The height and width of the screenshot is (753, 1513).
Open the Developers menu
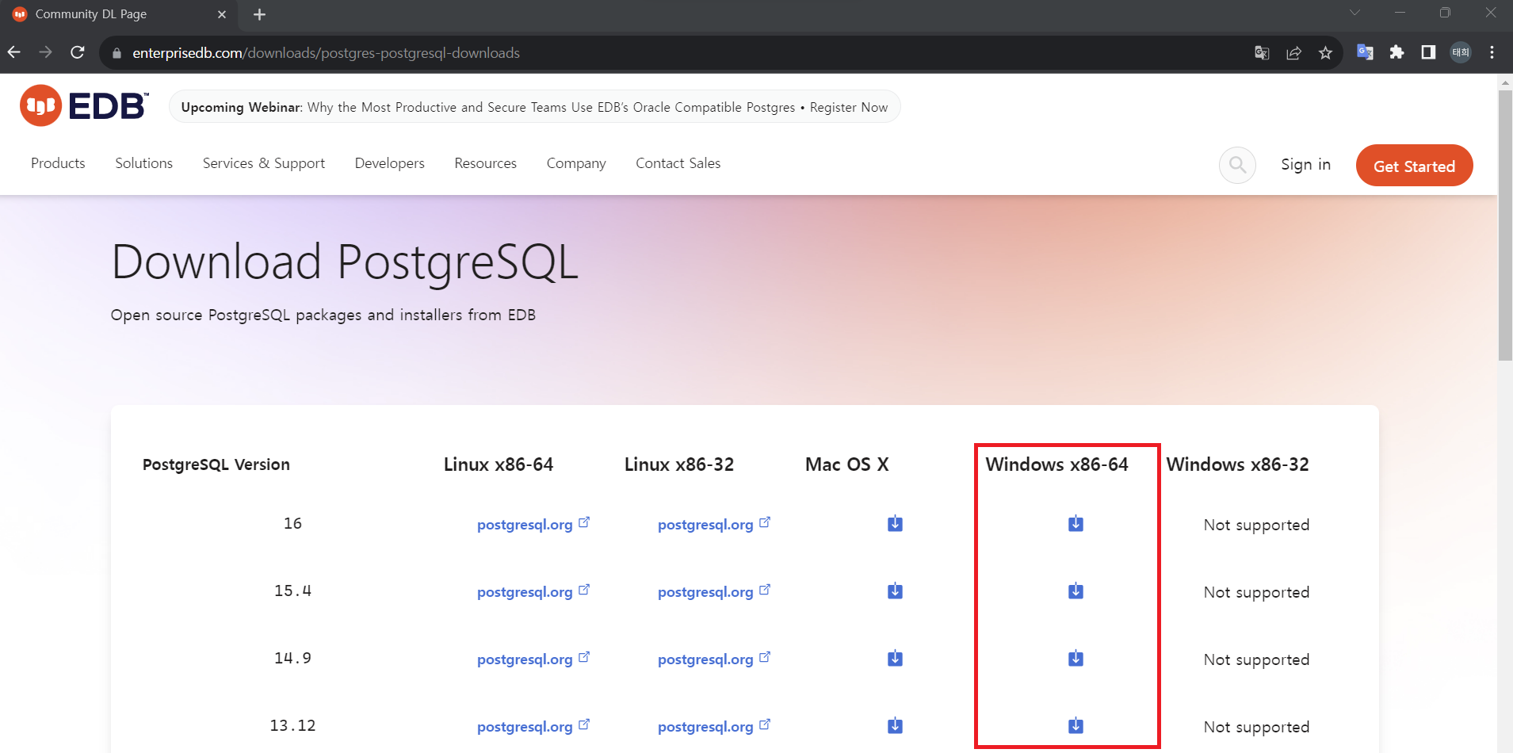pyautogui.click(x=390, y=163)
